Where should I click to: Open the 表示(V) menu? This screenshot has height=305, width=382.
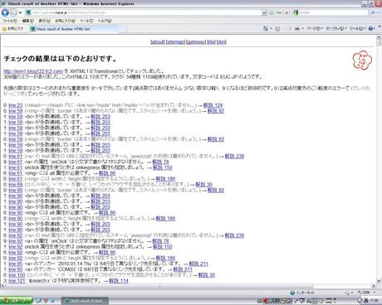(x=44, y=21)
